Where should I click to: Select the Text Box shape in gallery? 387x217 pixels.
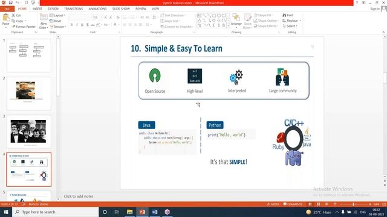click(199, 16)
